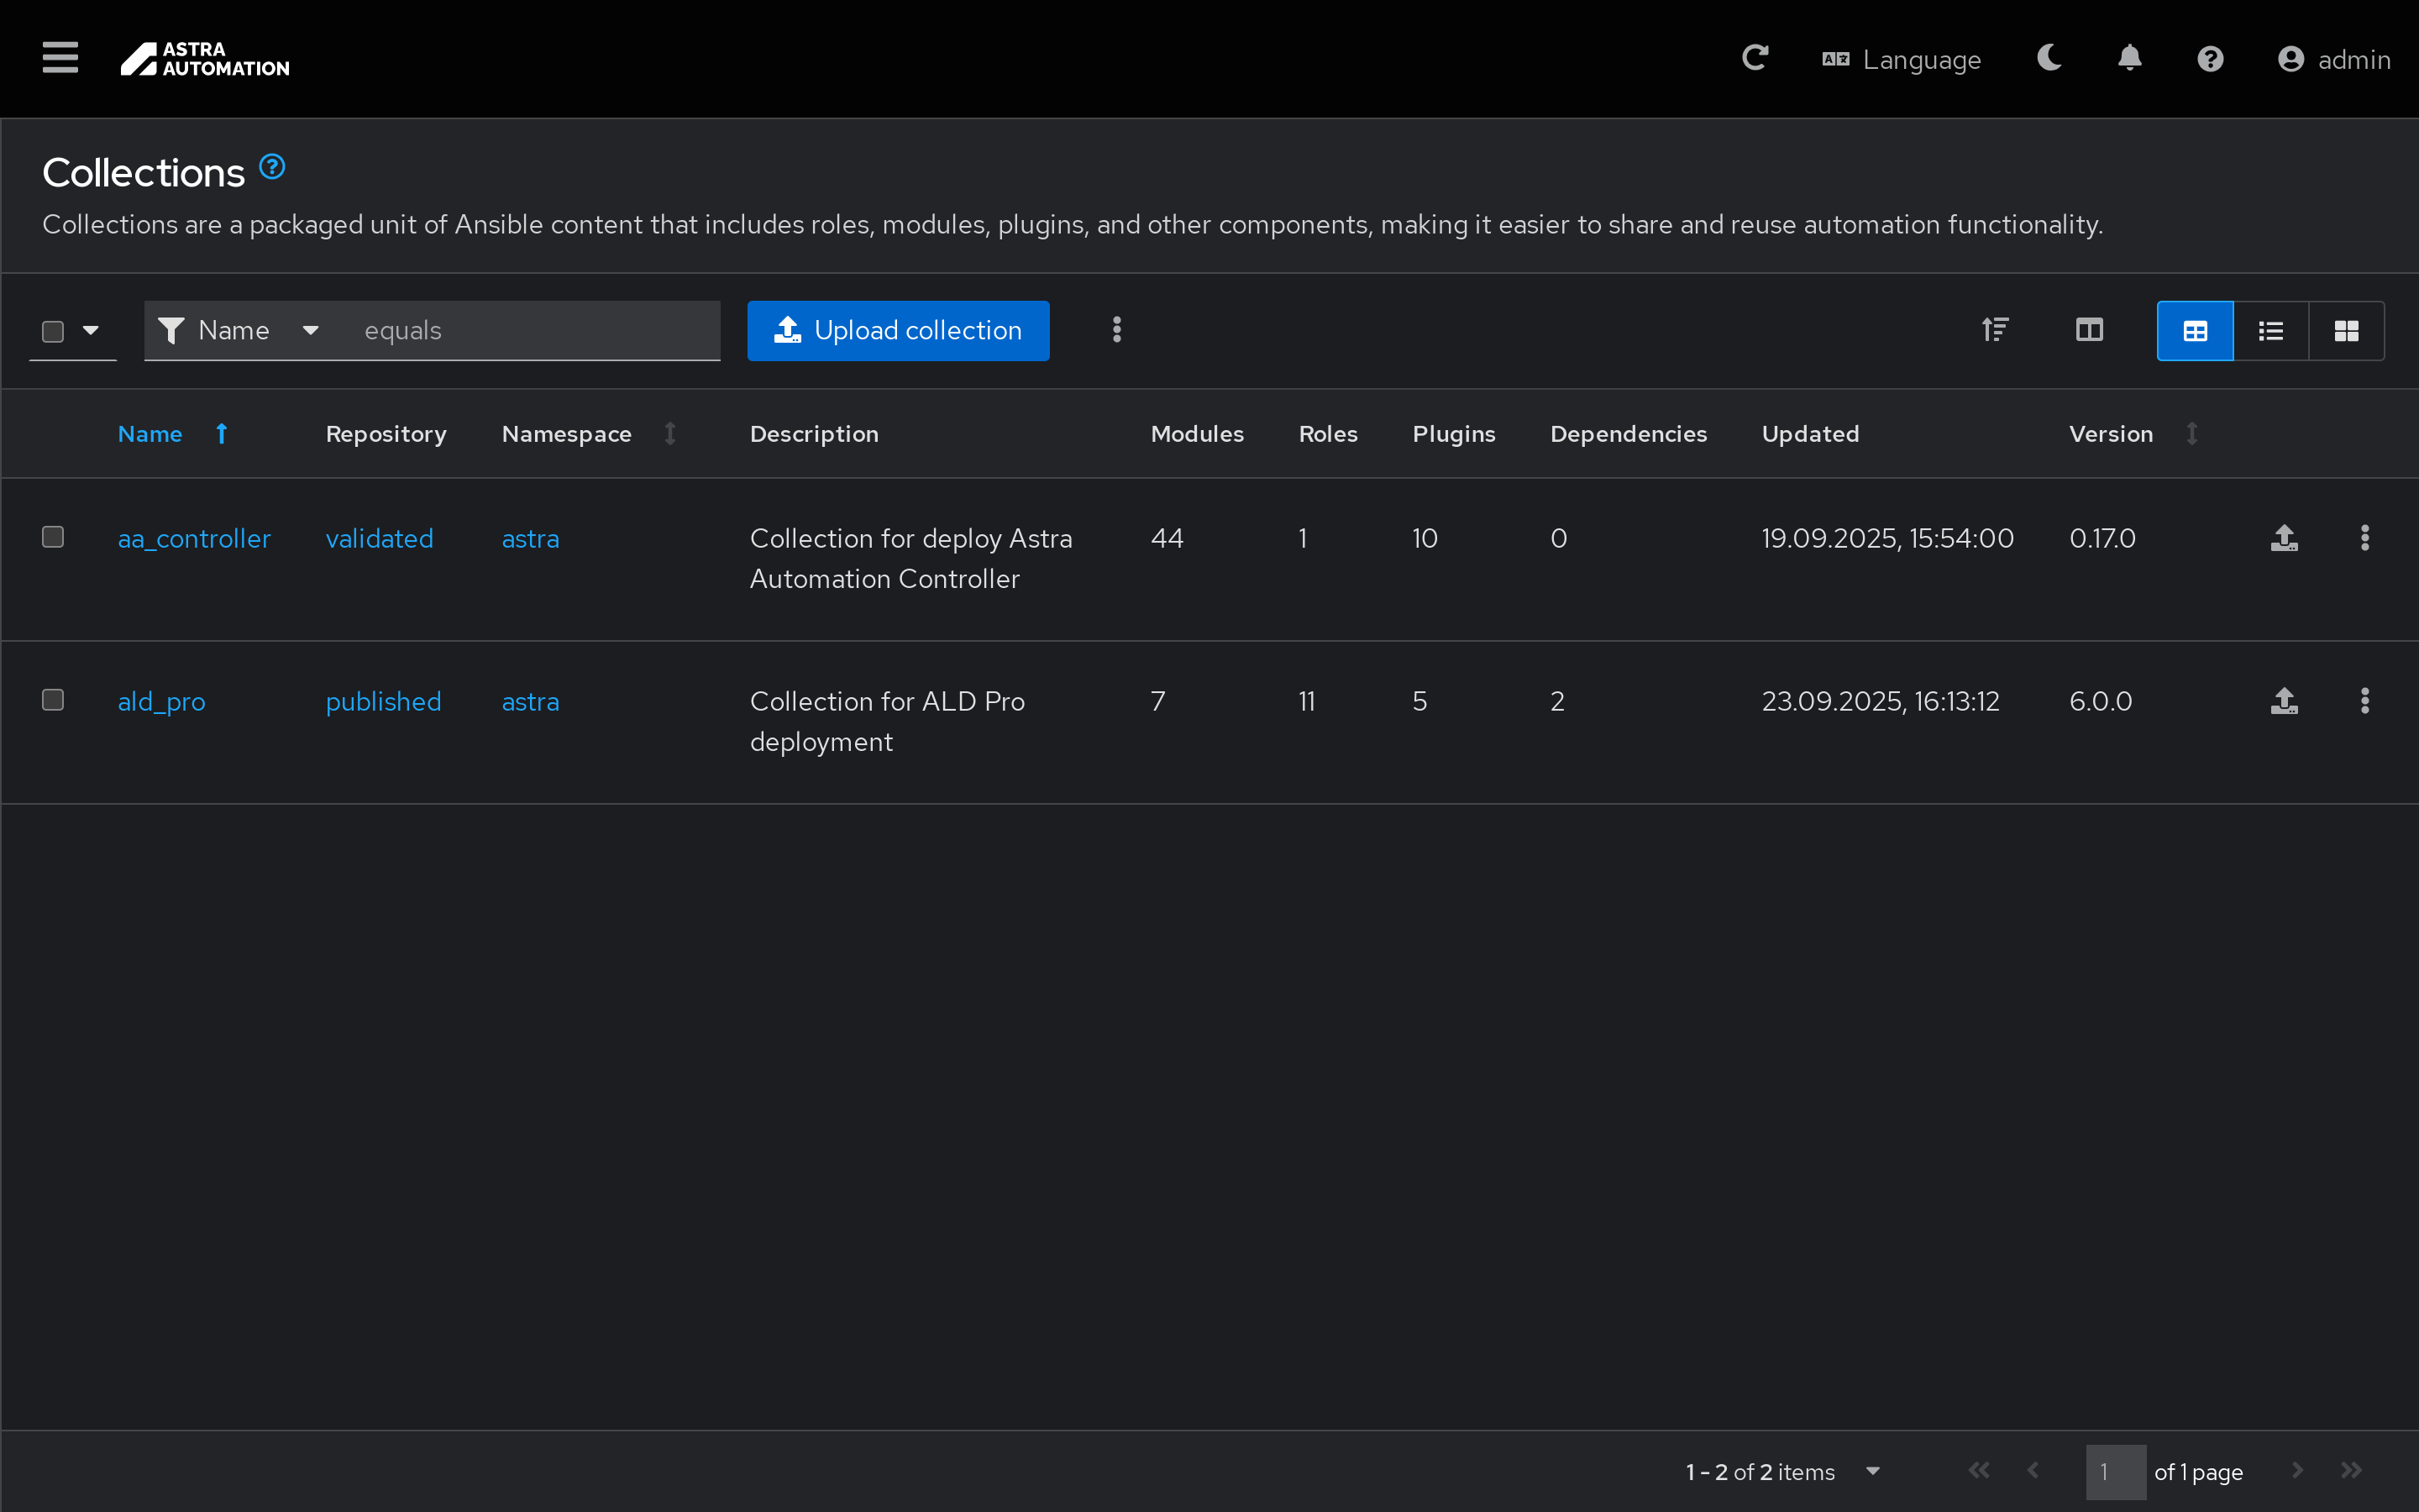The height and width of the screenshot is (1512, 2419).
Task: Select the aa_controller row checkbox
Action: (x=53, y=537)
